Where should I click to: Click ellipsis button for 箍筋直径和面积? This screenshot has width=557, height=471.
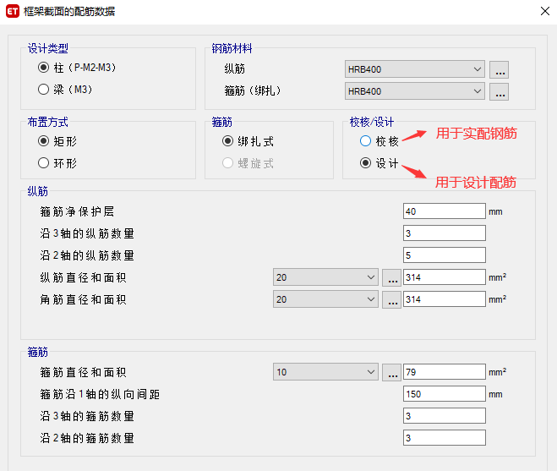pos(392,373)
